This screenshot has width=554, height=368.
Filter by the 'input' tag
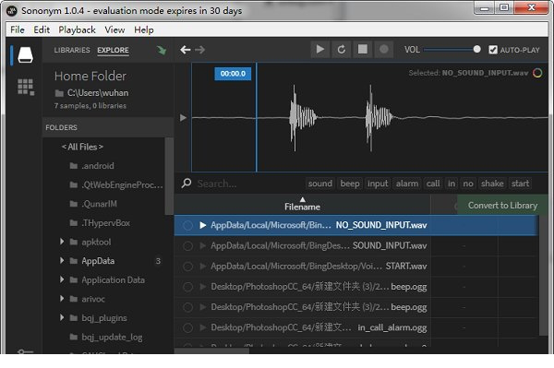tap(378, 184)
